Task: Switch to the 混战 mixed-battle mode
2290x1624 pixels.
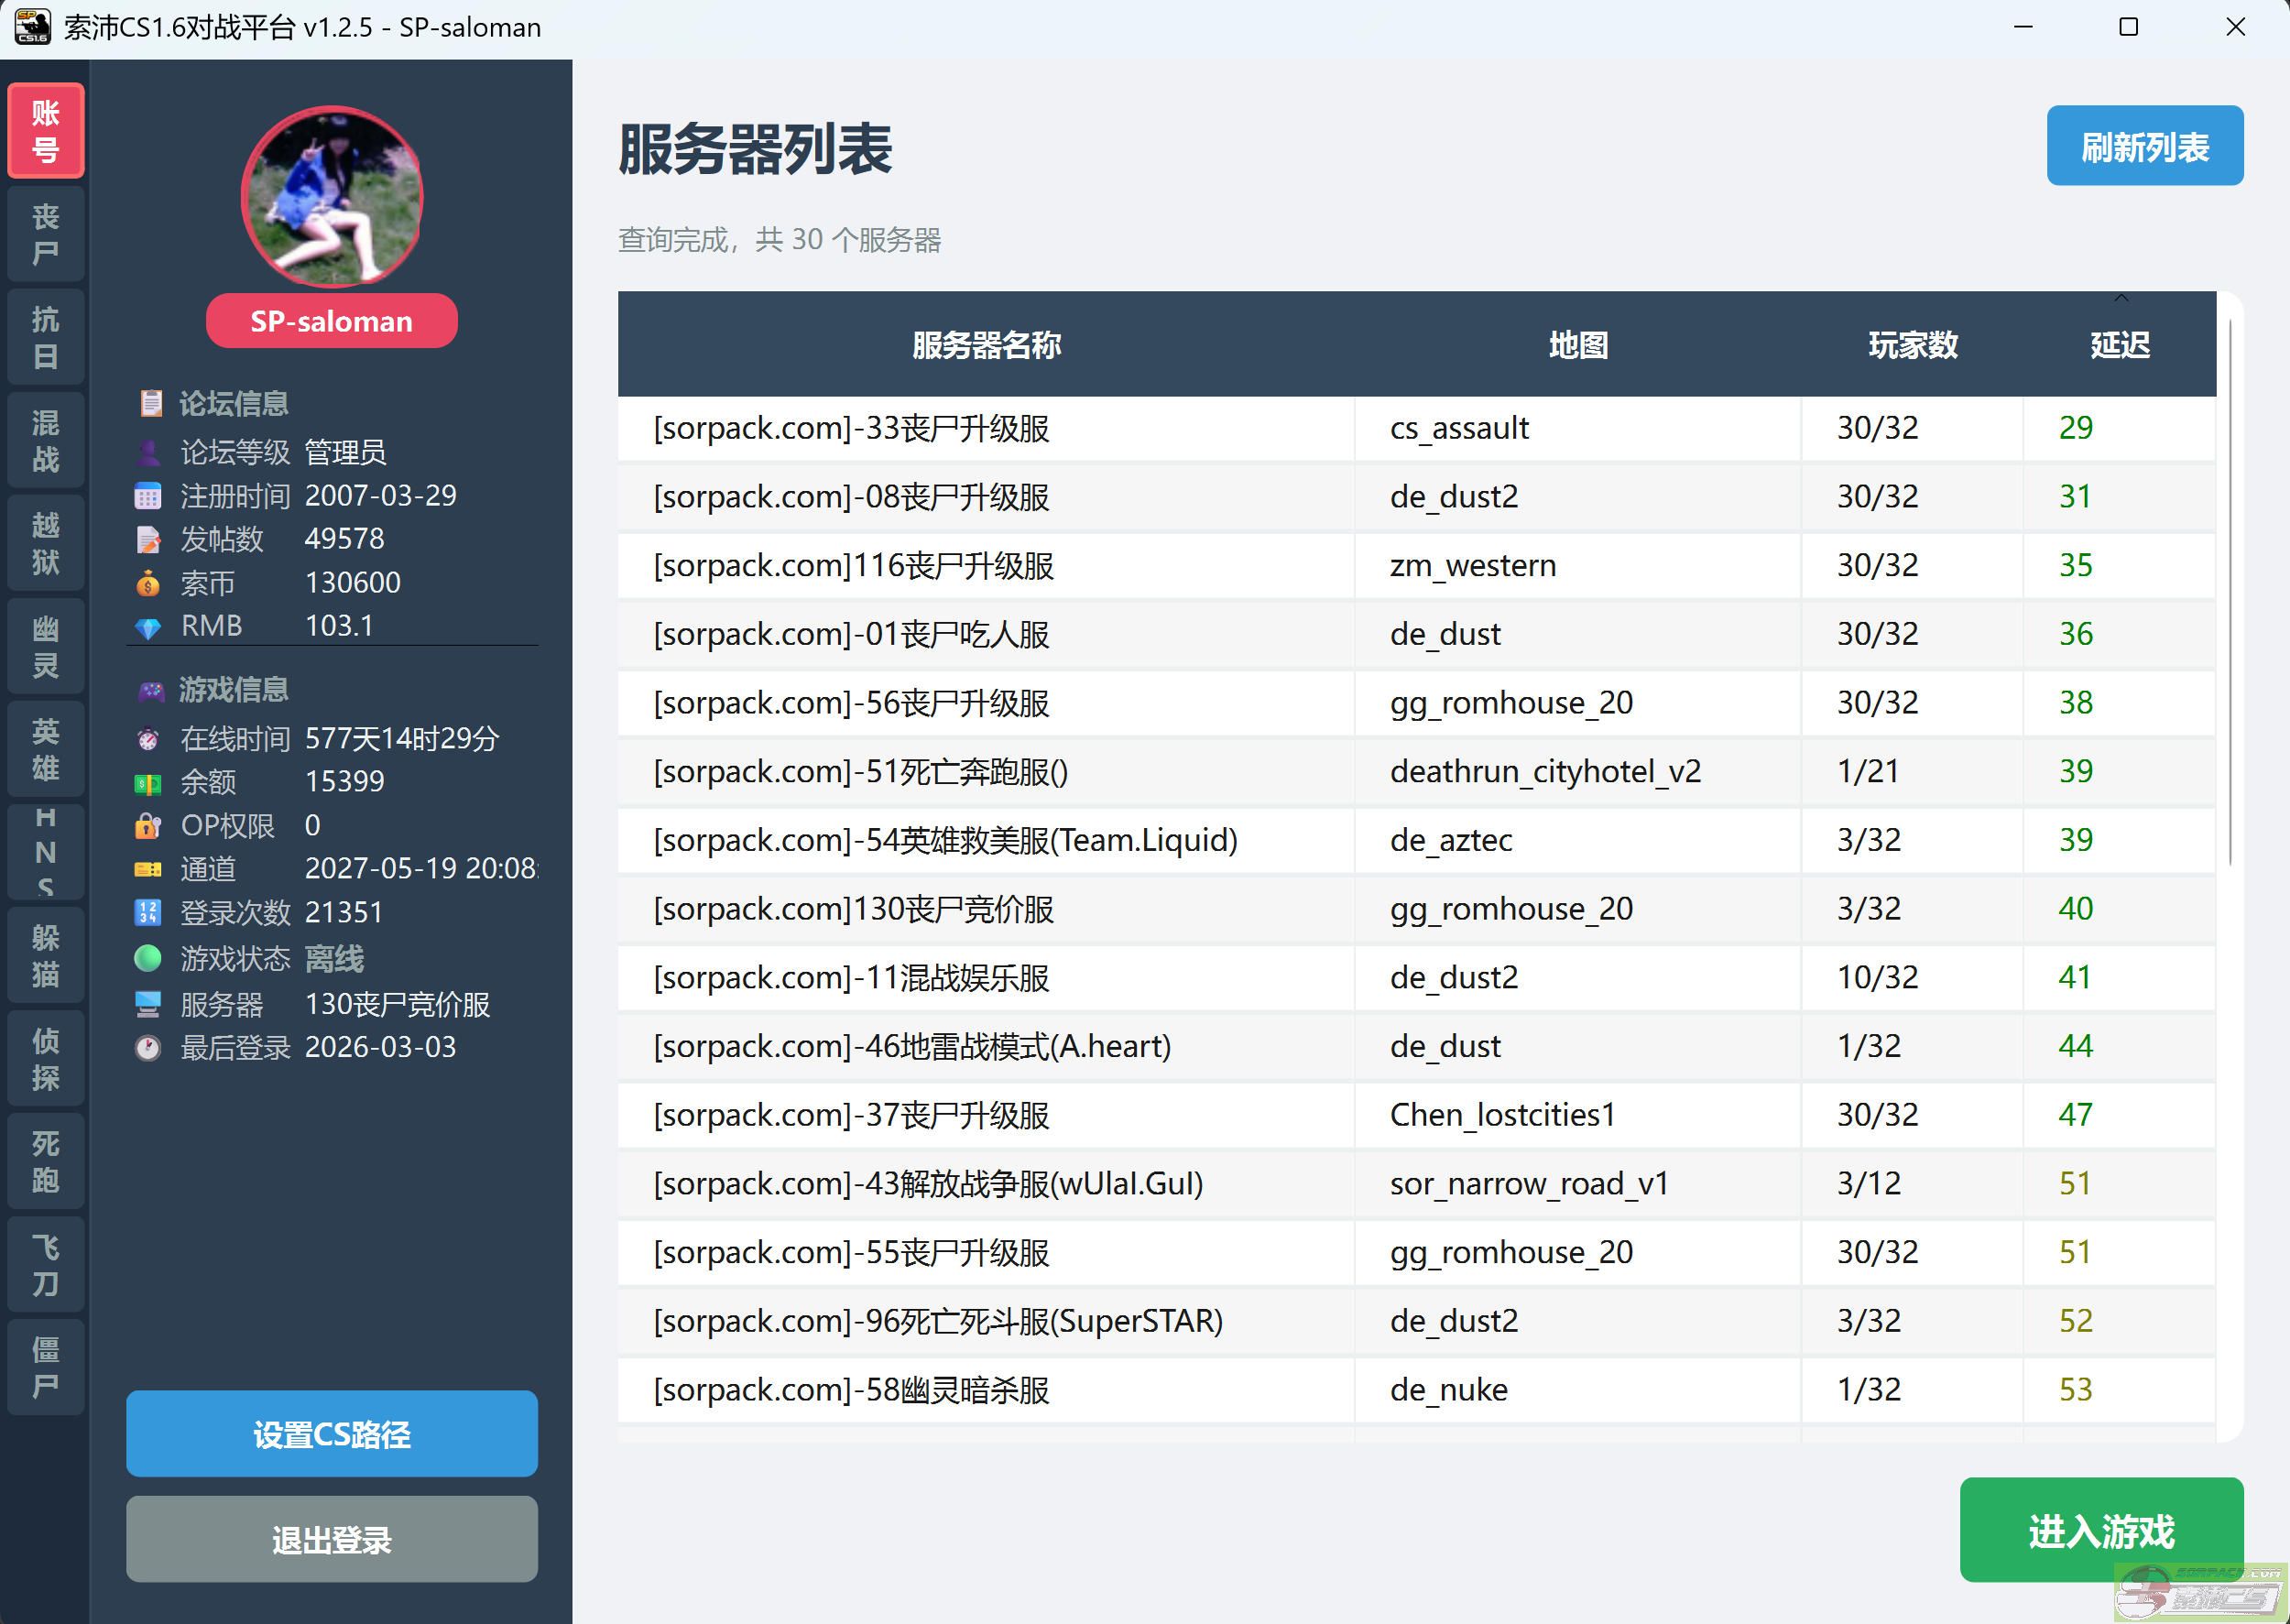Action: (45, 438)
